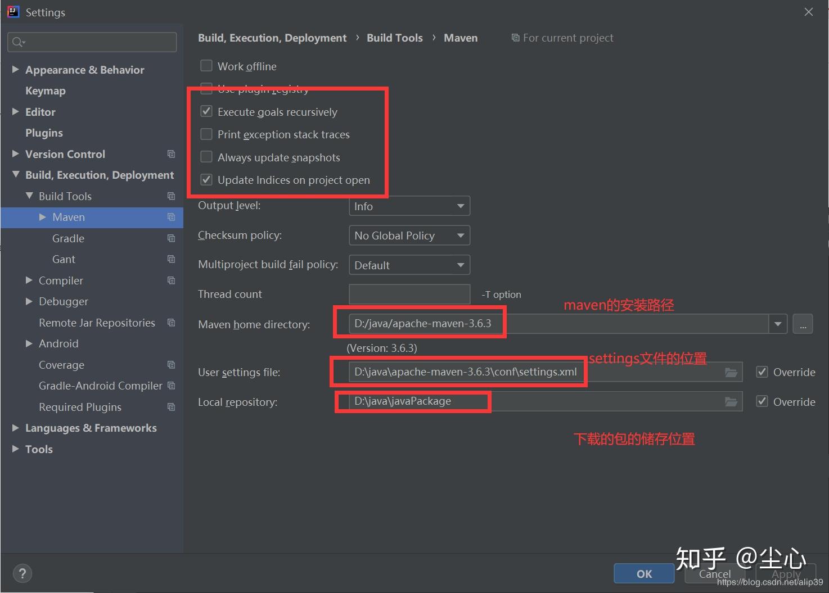Image resolution: width=829 pixels, height=593 pixels.
Task: Open folder browser for User settings file
Action: (x=731, y=372)
